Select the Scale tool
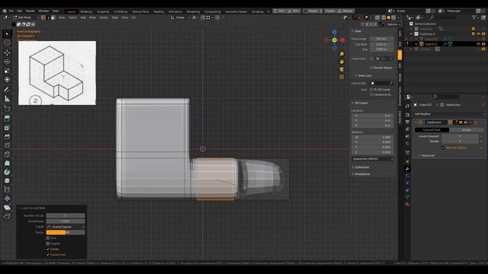The height and width of the screenshot is (274, 488). point(7,71)
